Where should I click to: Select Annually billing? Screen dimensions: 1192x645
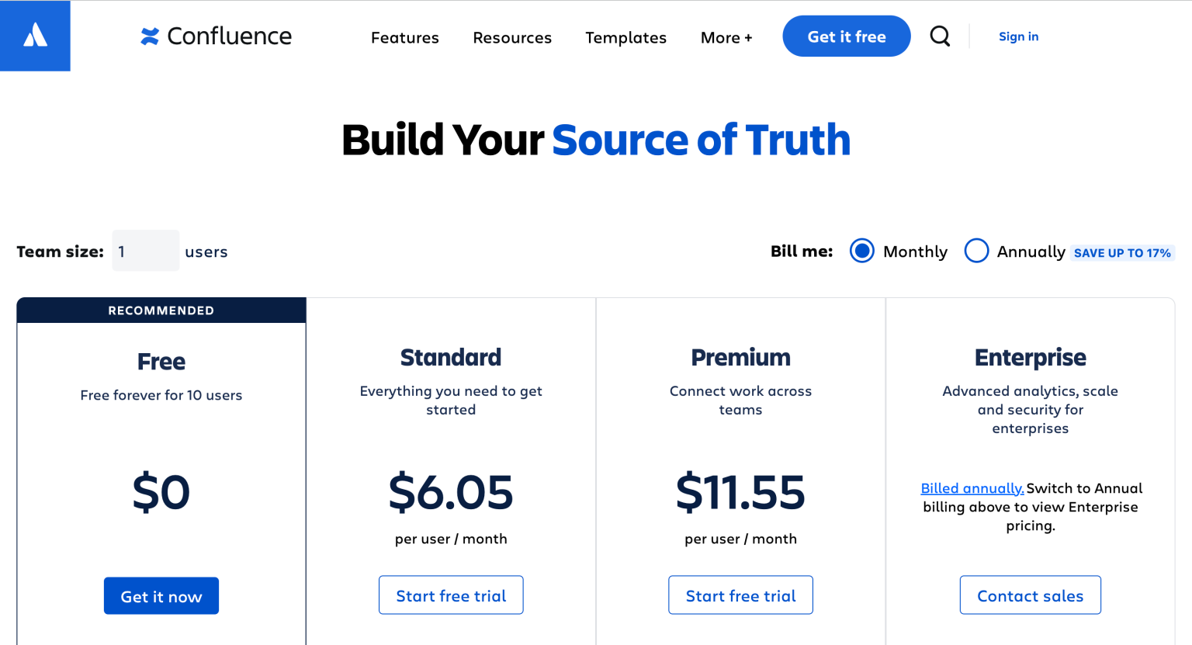[x=976, y=251]
